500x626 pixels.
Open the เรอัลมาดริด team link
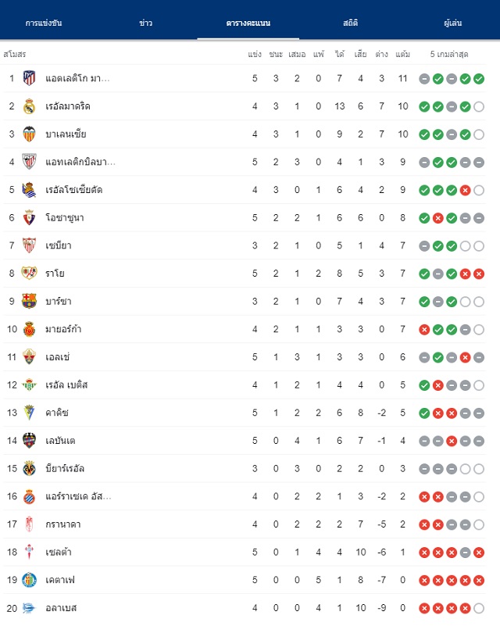pyautogui.click(x=68, y=106)
